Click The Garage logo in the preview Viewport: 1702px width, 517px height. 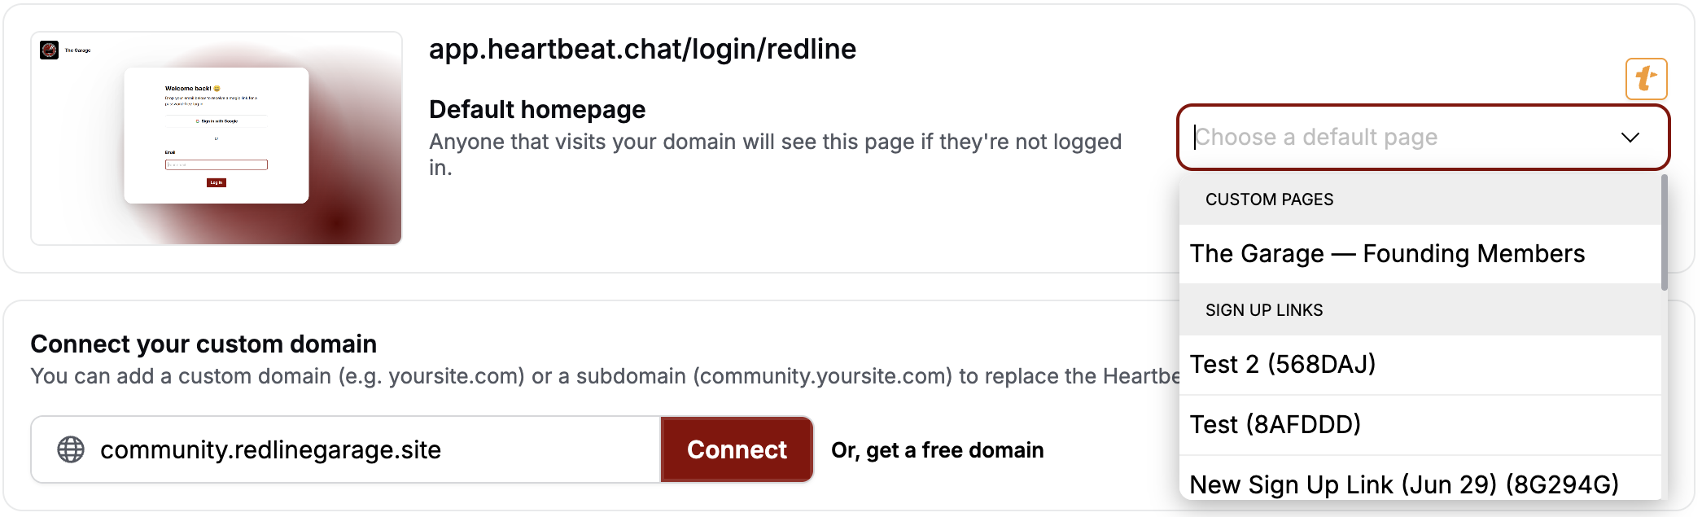pyautogui.click(x=50, y=50)
